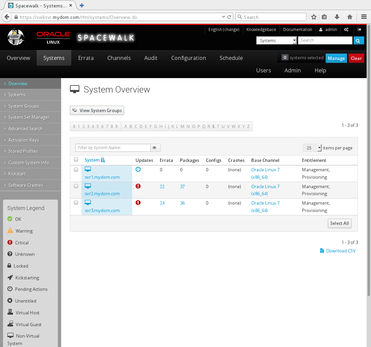Click the Download CSV file icon
The image size is (371, 347).
point(322,251)
